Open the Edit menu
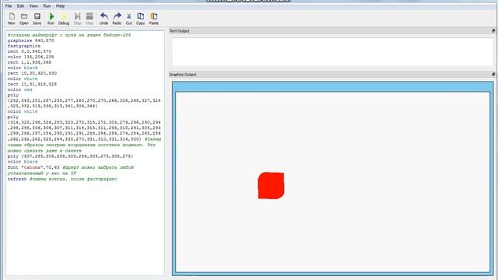Viewport: 498px width, 280px height. [x=20, y=5]
